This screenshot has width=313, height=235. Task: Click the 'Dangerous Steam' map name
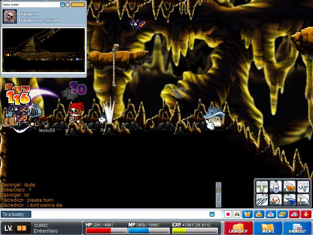coord(39,20)
